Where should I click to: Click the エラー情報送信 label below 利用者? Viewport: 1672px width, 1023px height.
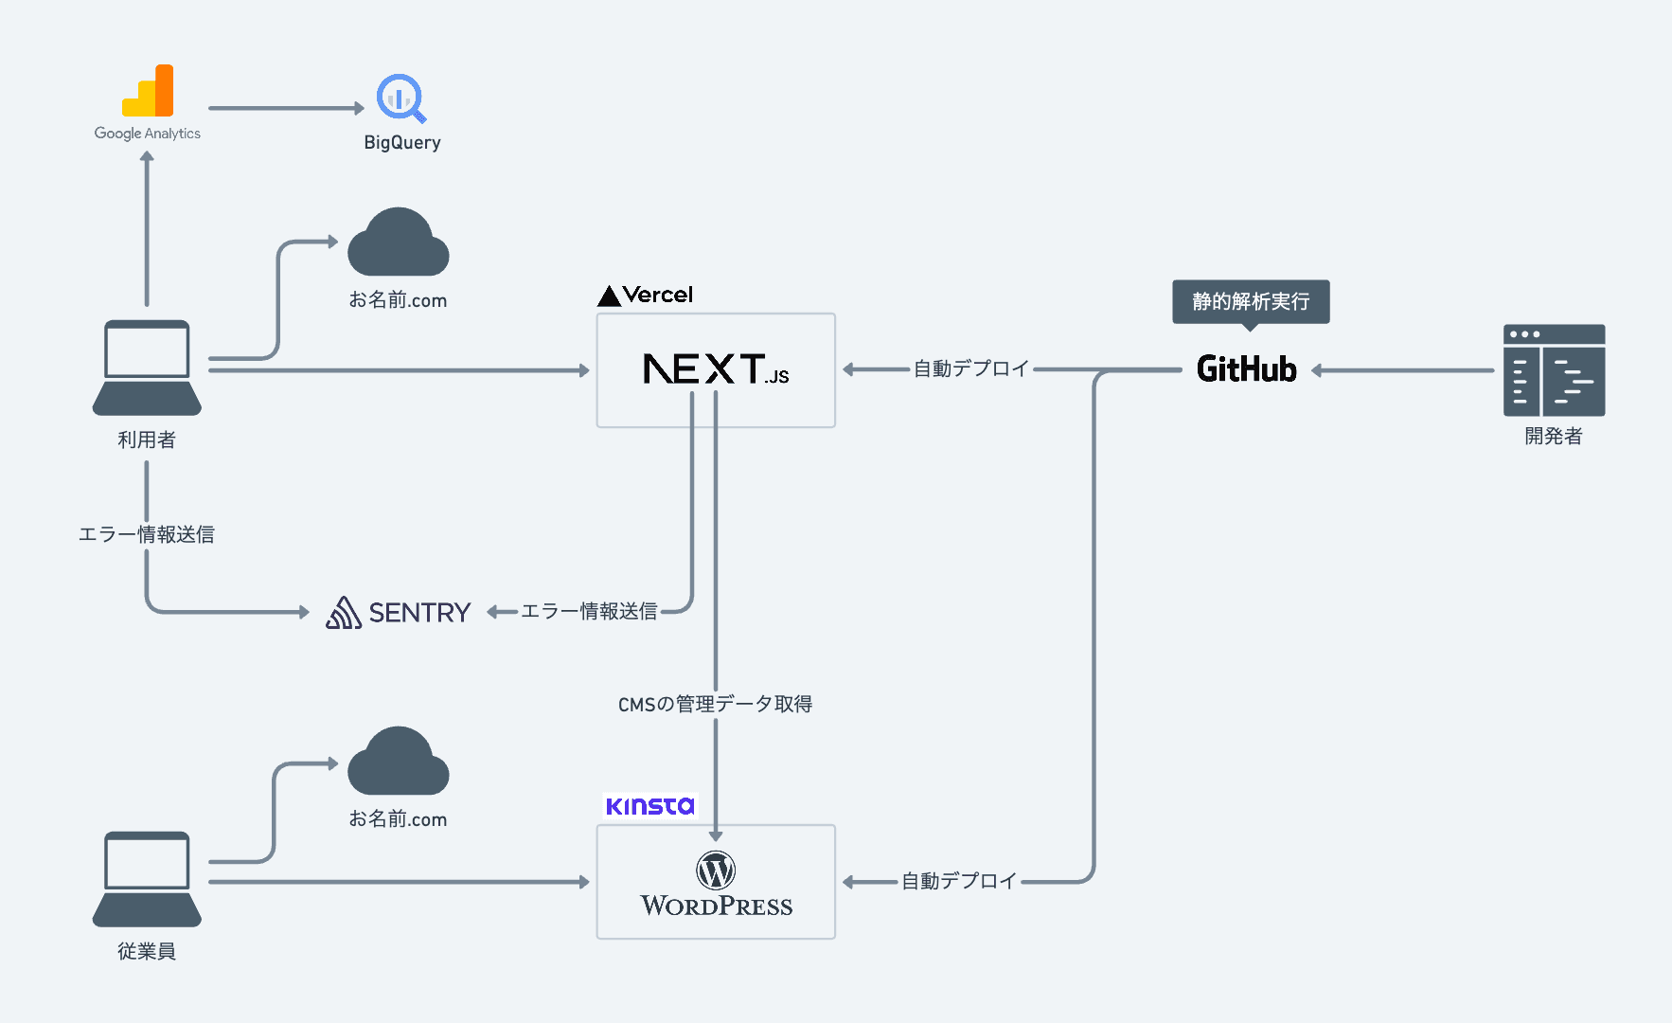coord(147,534)
